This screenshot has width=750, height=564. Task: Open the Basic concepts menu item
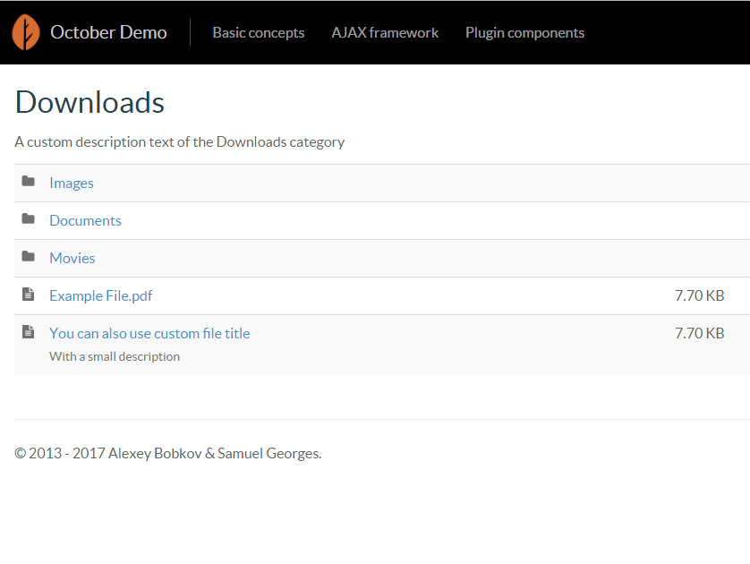pos(259,32)
